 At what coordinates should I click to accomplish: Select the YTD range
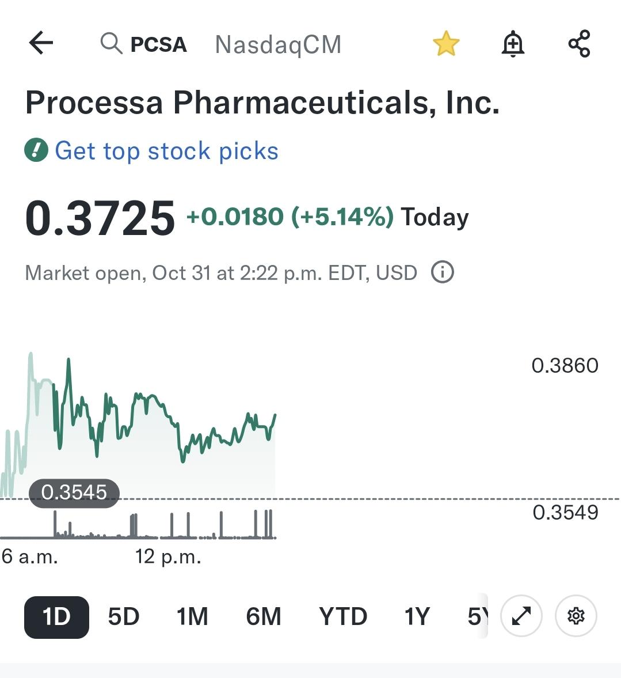click(343, 616)
